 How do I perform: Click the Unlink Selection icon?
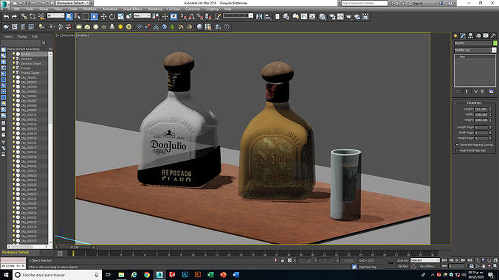(x=32, y=16)
